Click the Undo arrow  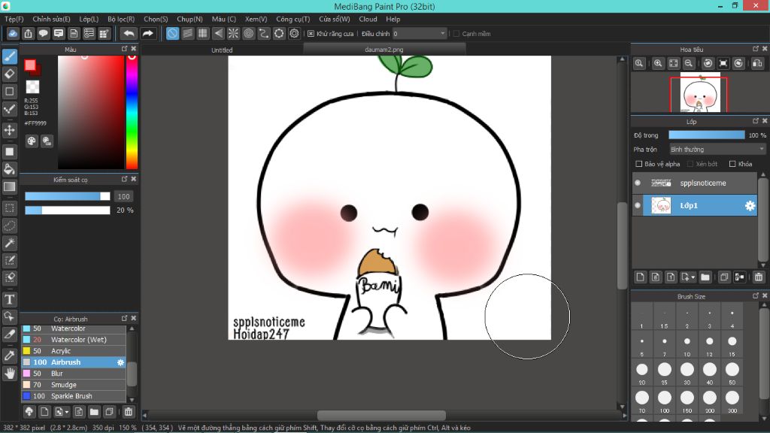129,33
